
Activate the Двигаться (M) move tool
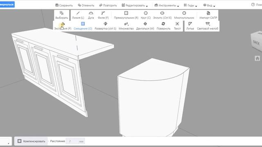click(145, 26)
